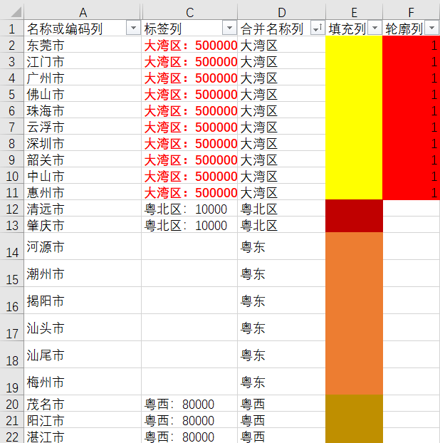Select column E header
440x443 pixels.
pyautogui.click(x=354, y=12)
